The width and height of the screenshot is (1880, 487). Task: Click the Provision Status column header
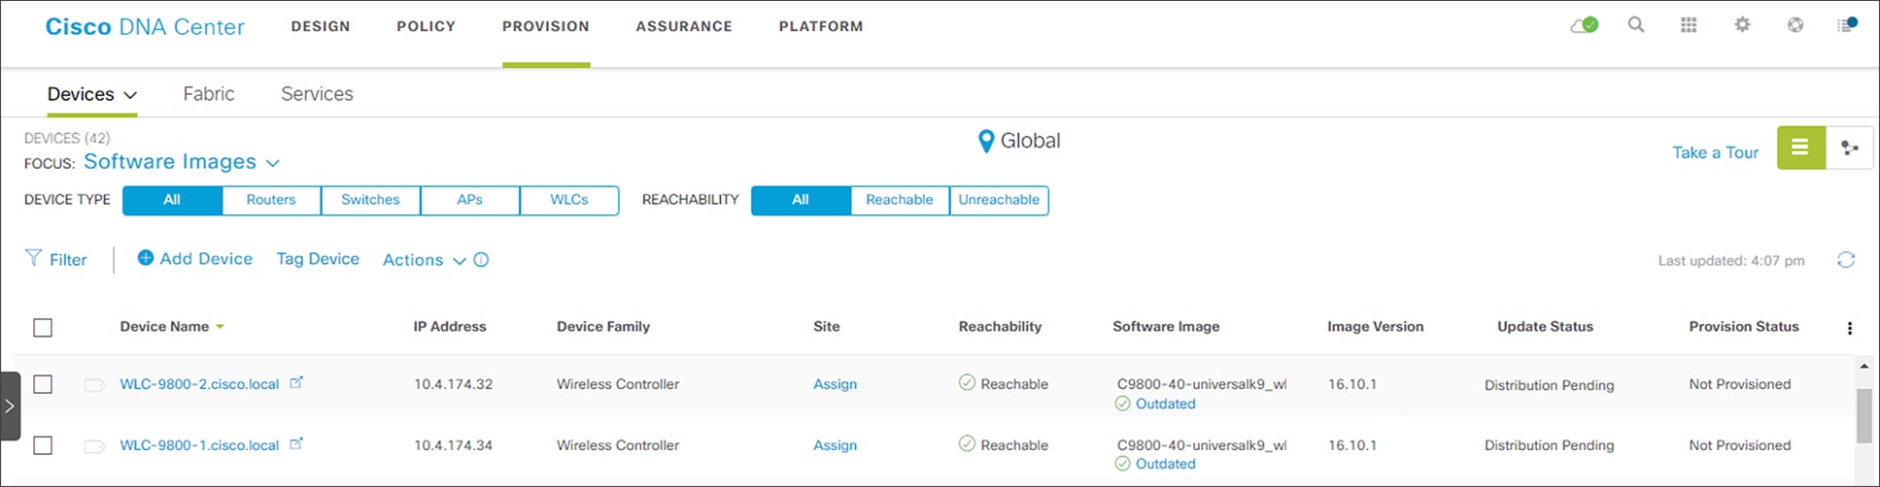coord(1744,327)
